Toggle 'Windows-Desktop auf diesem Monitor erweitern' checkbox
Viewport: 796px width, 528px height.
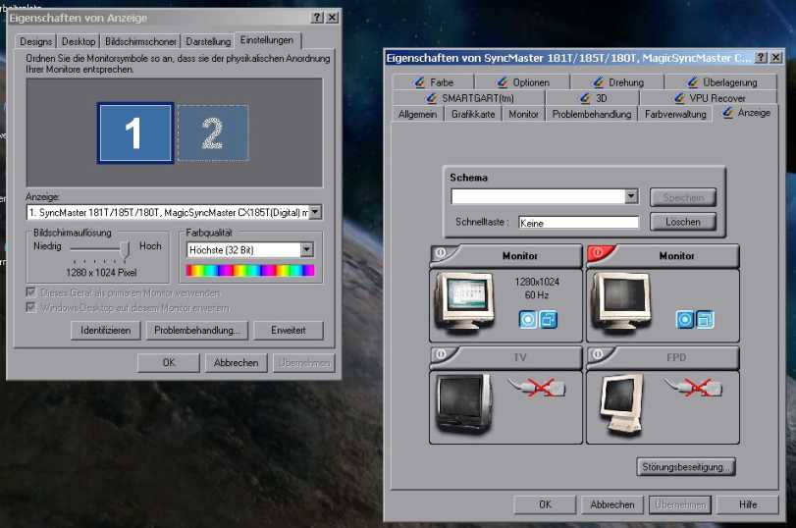pyautogui.click(x=31, y=307)
